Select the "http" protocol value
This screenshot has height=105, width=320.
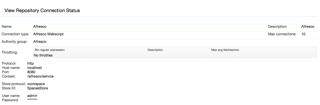pyautogui.click(x=30, y=63)
